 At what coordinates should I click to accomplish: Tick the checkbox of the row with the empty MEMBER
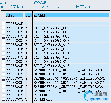[x=3, y=23]
